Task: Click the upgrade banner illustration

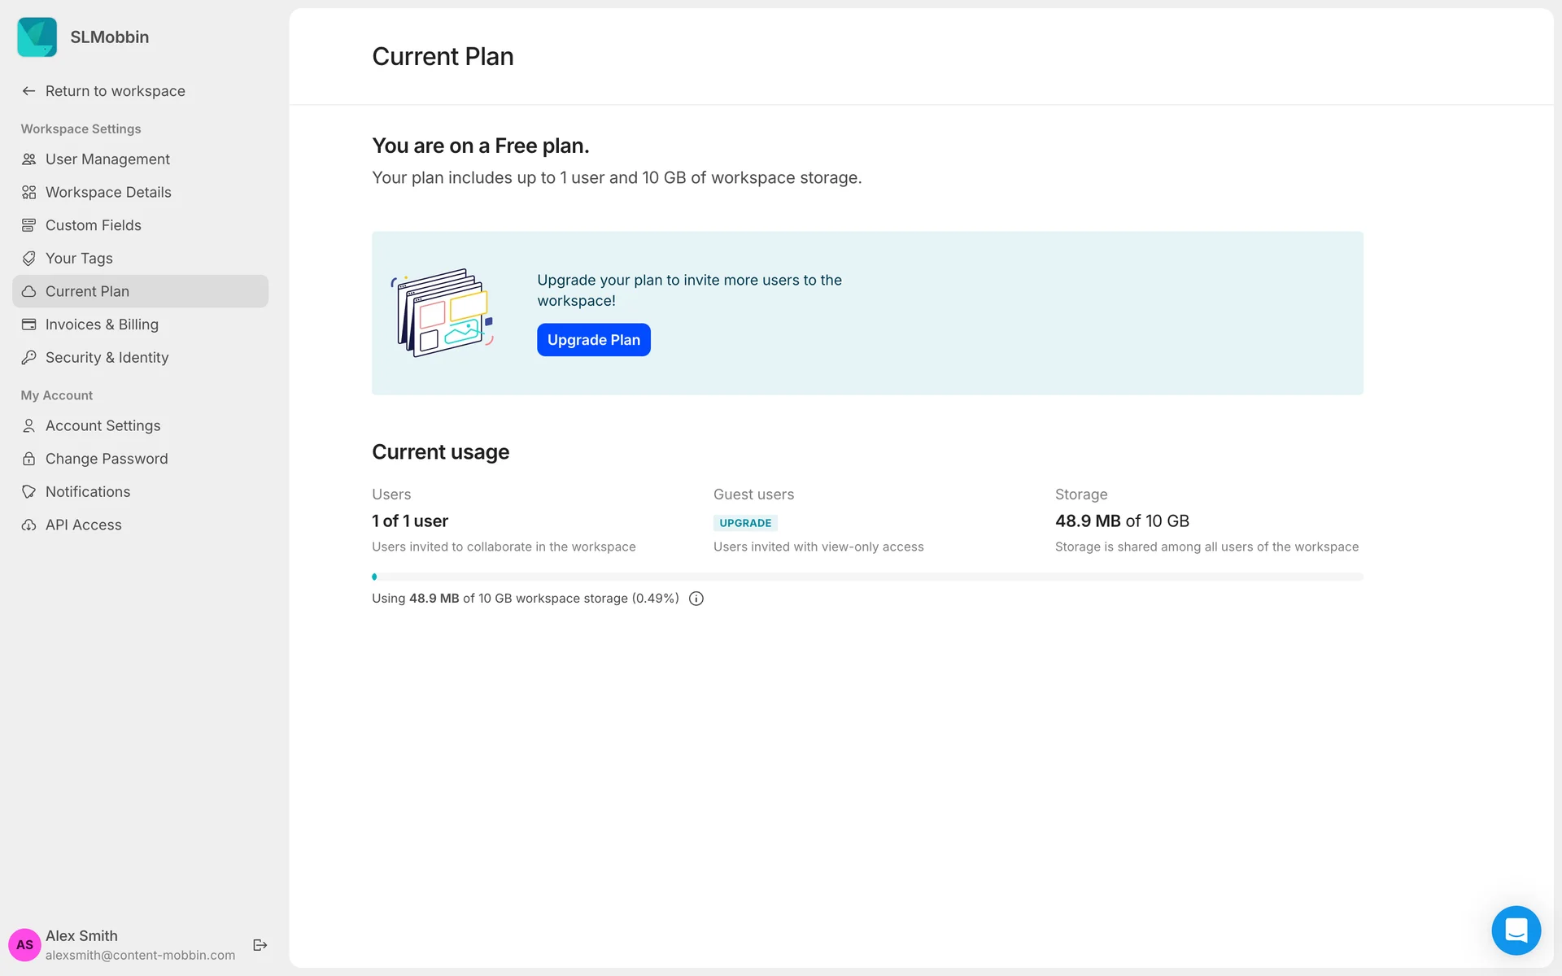Action: pos(443,313)
